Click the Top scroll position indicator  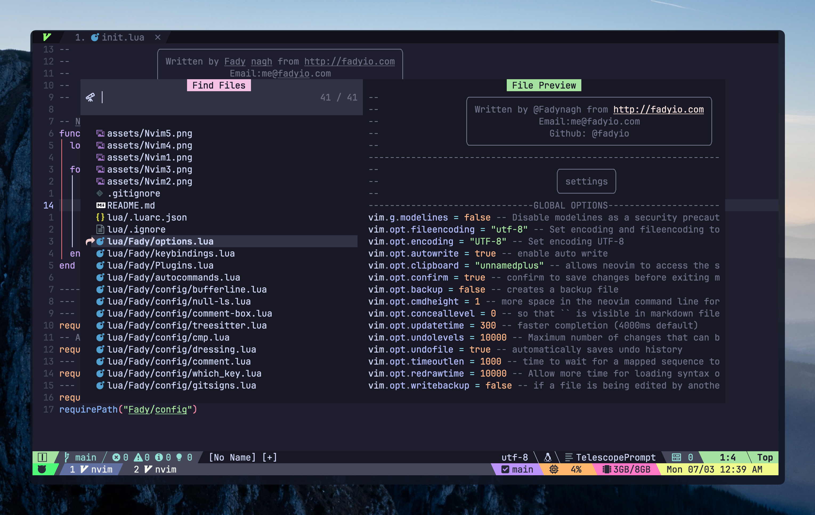[x=765, y=457]
